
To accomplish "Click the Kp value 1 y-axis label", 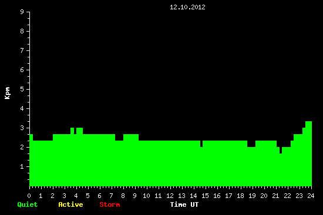I will (22, 166).
